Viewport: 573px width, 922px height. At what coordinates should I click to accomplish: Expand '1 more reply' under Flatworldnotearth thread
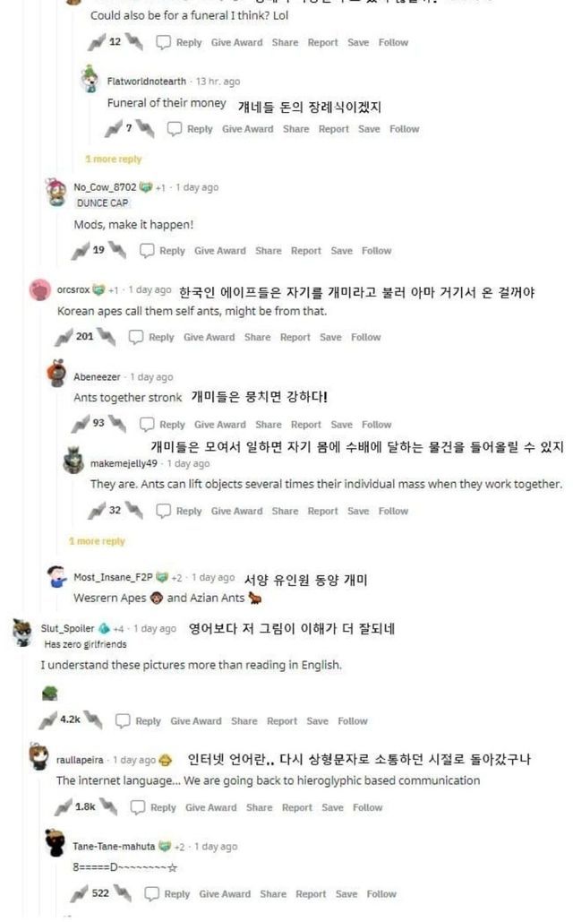113,159
